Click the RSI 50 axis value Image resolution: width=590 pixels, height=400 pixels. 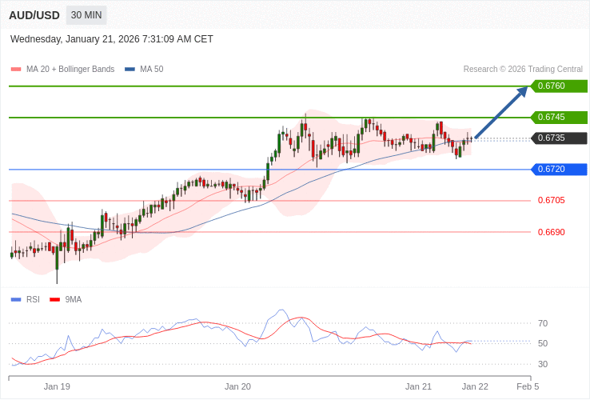point(543,343)
